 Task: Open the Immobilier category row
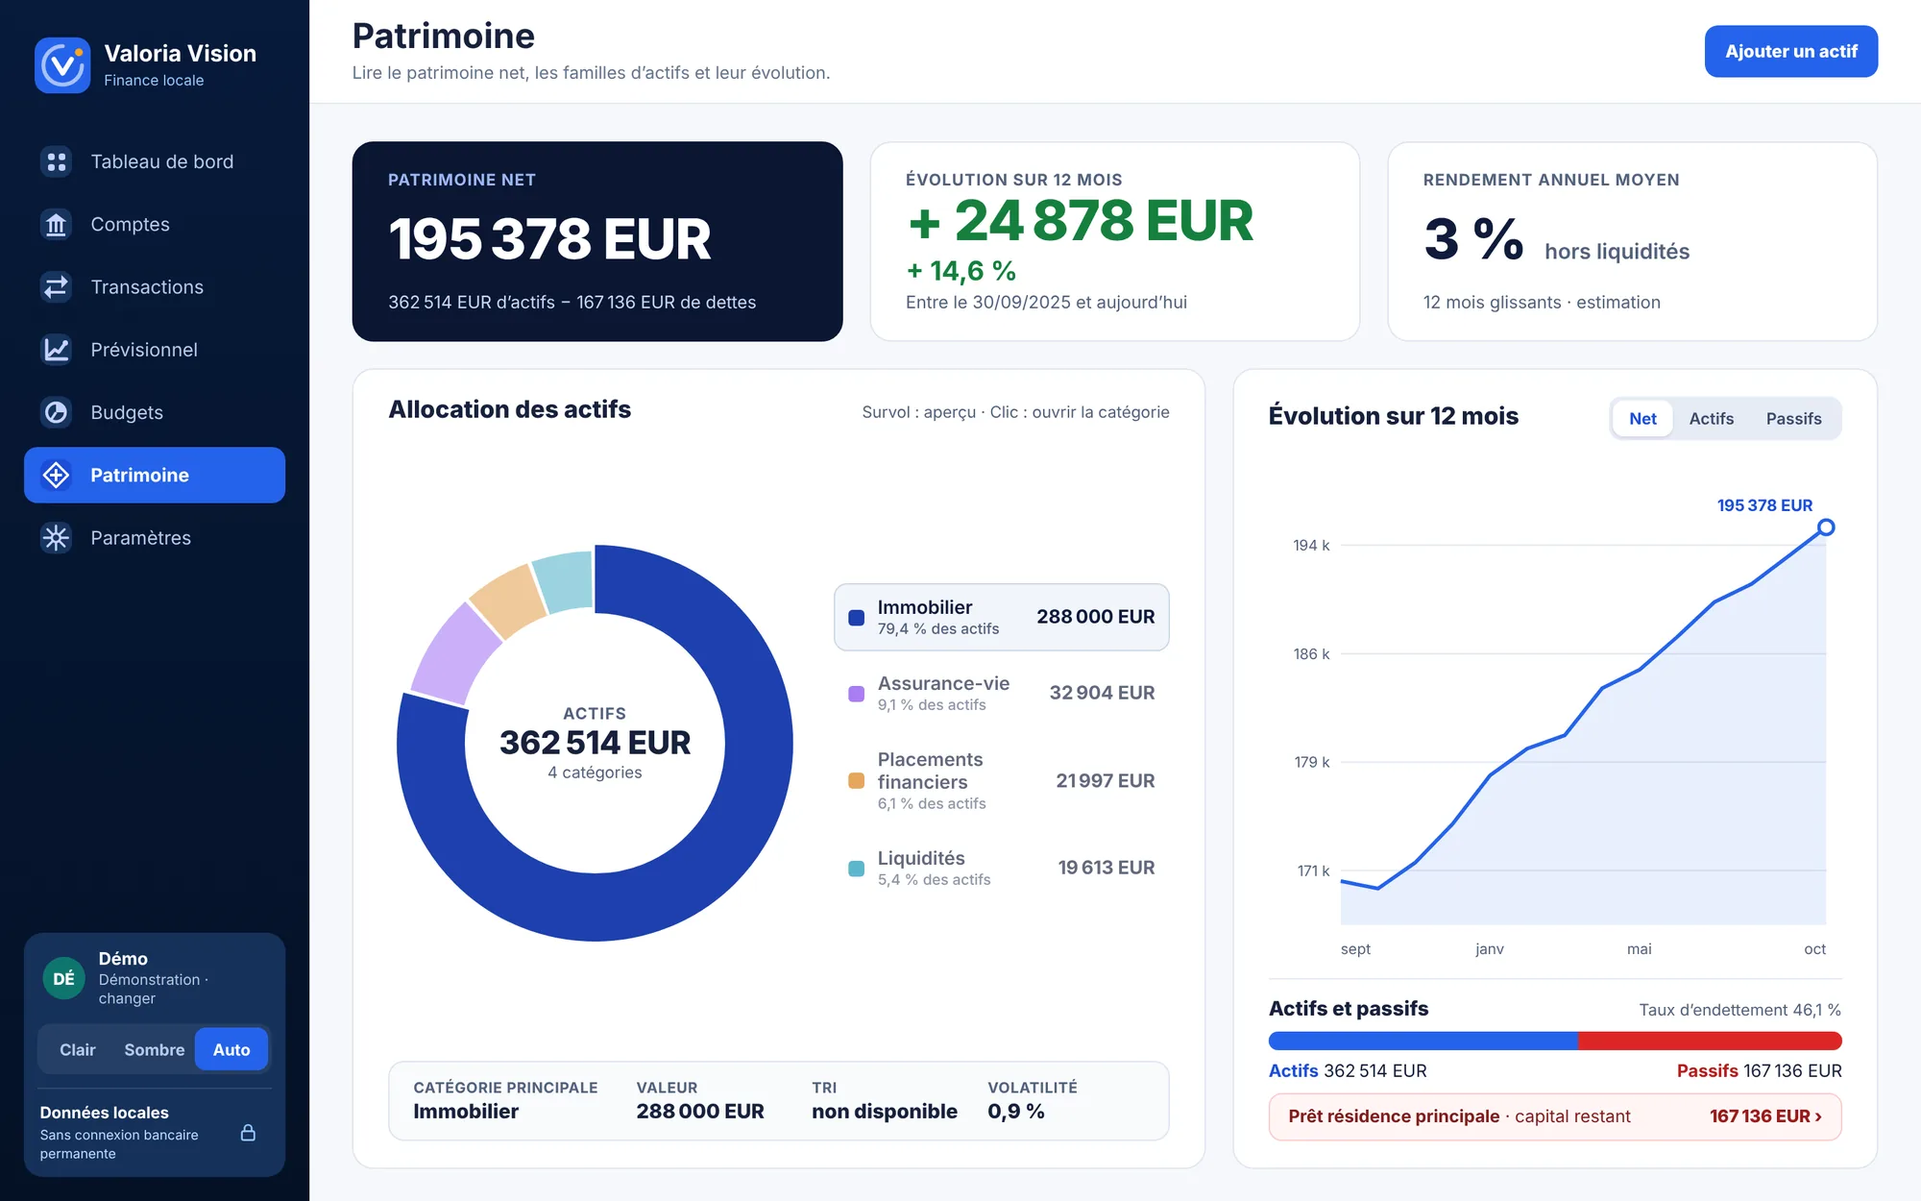[x=1002, y=617]
